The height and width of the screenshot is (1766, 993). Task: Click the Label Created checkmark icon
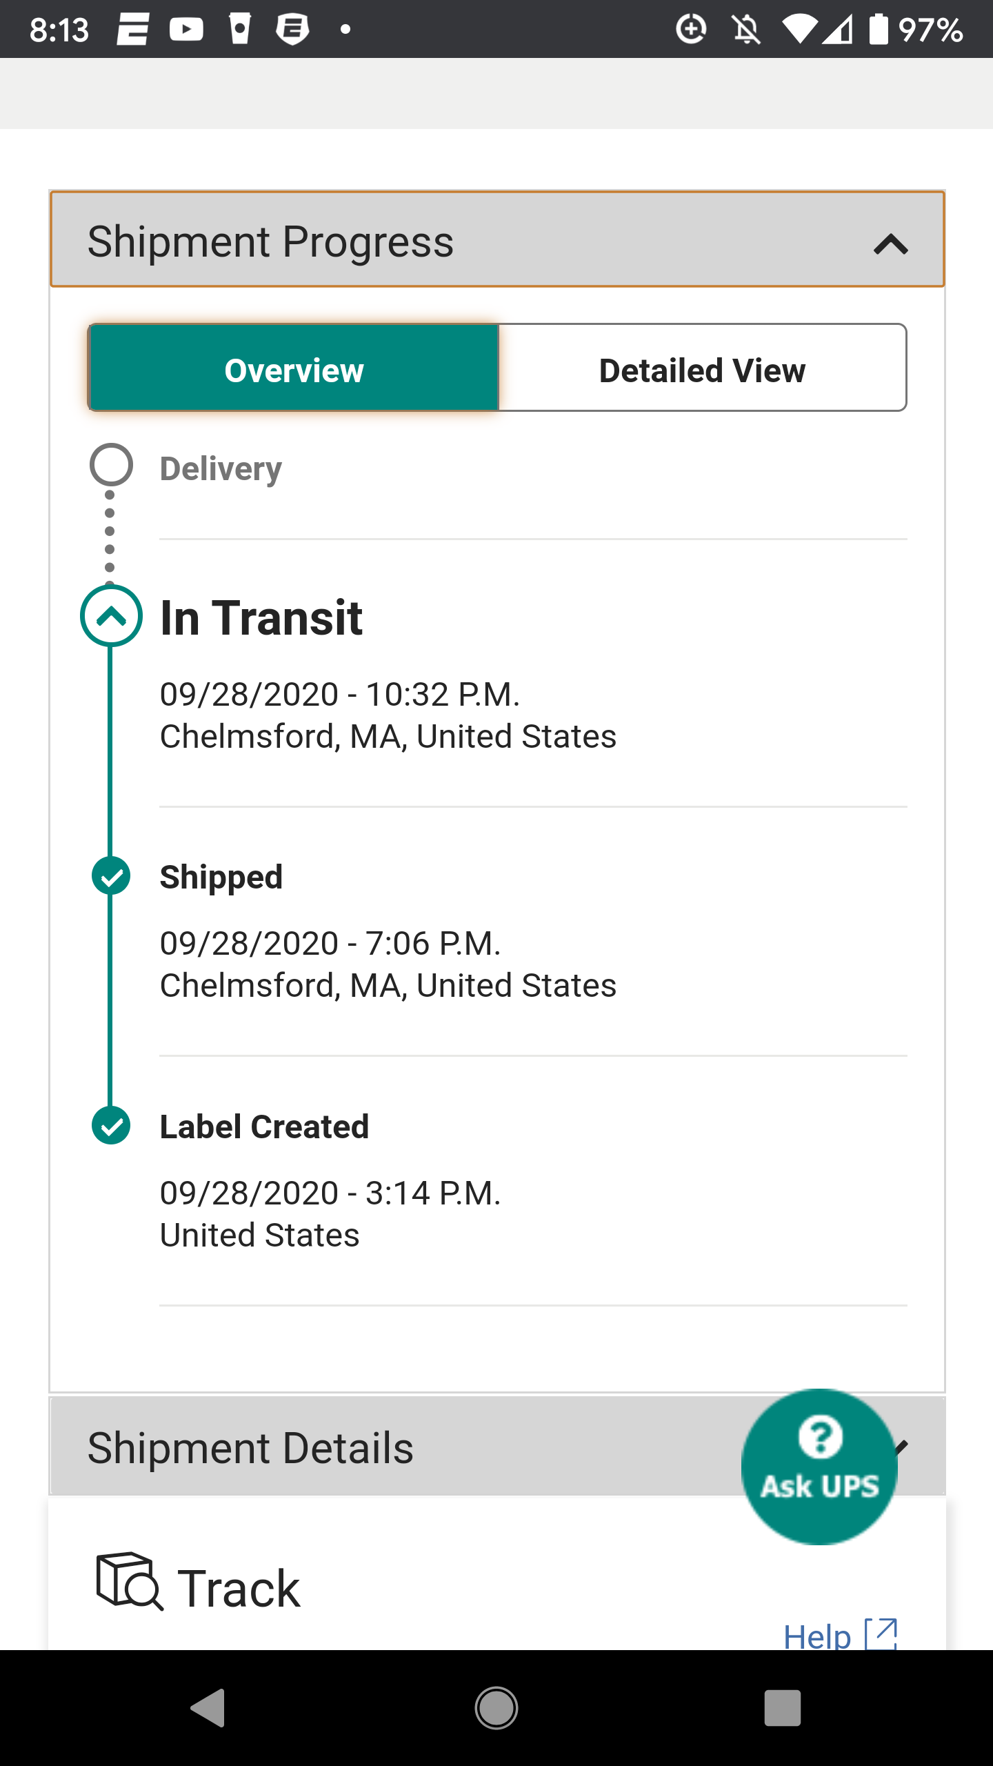pos(111,1125)
